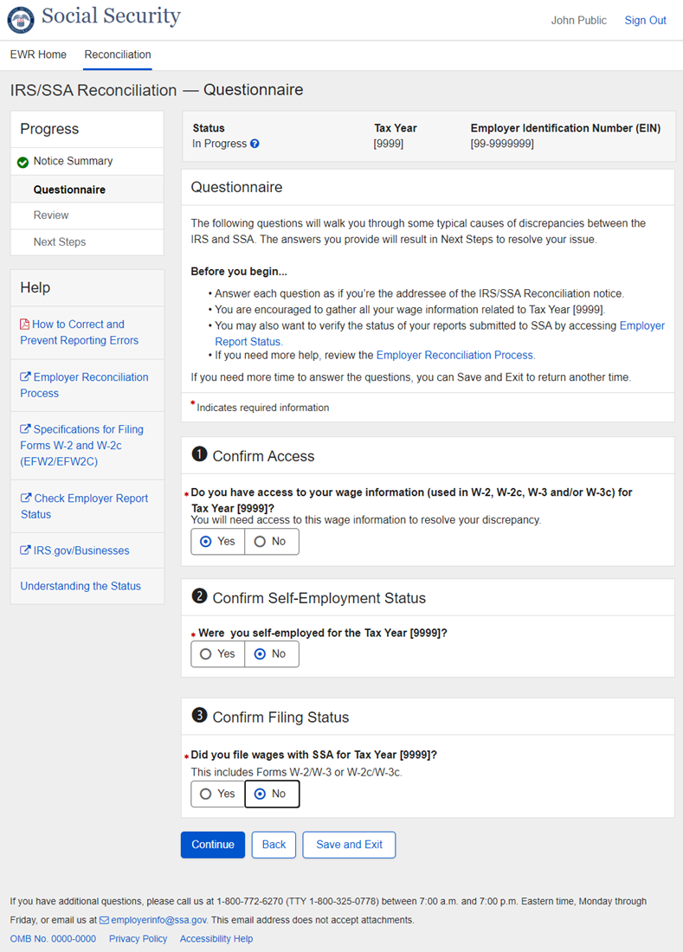Click external link icon for Employer Reconciliation Process
This screenshot has height=952, width=683.
tap(26, 377)
